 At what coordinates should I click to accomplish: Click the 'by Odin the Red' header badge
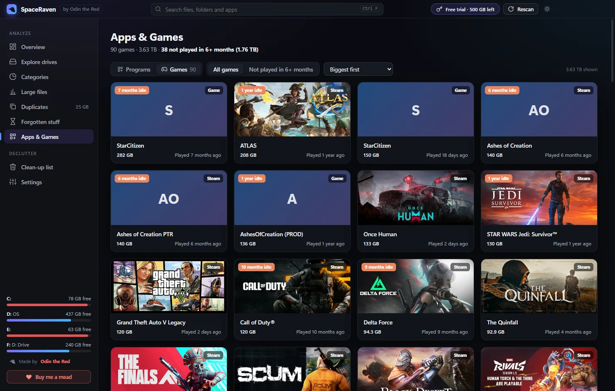click(x=81, y=9)
